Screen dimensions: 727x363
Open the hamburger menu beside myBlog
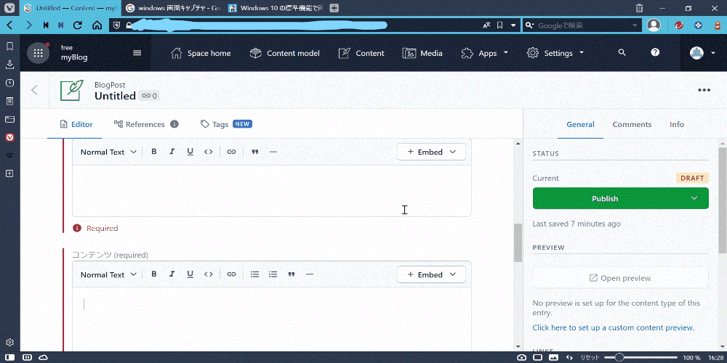pyautogui.click(x=137, y=53)
